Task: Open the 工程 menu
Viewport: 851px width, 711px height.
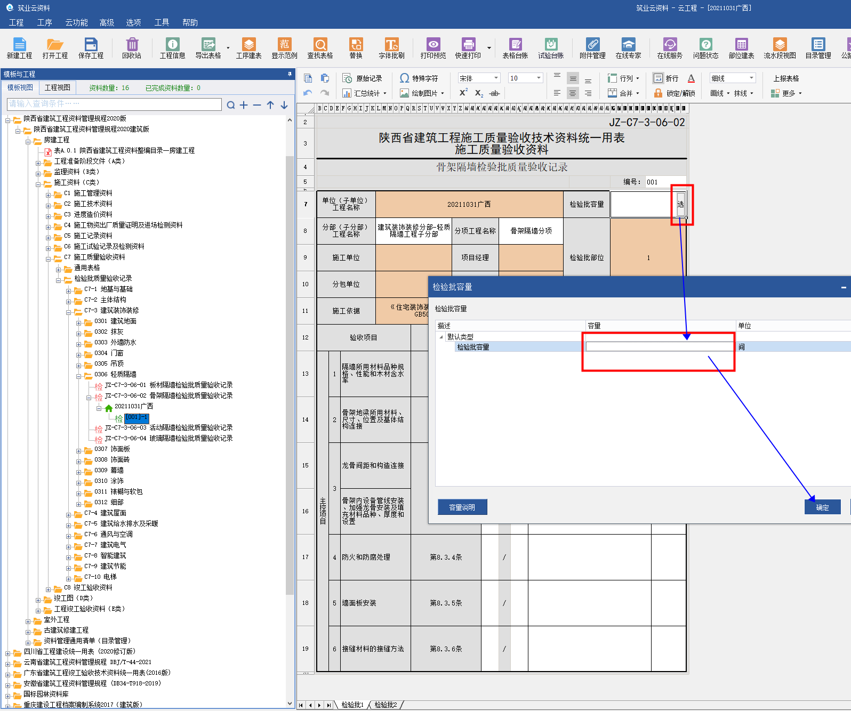Action: tap(16, 22)
